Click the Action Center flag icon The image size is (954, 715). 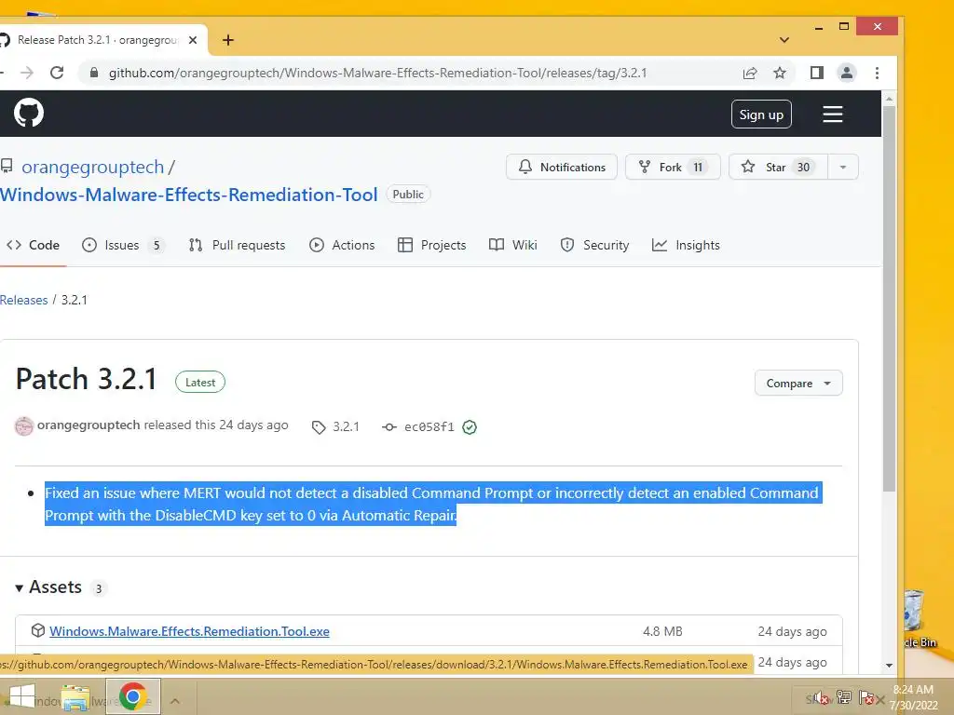point(866,697)
